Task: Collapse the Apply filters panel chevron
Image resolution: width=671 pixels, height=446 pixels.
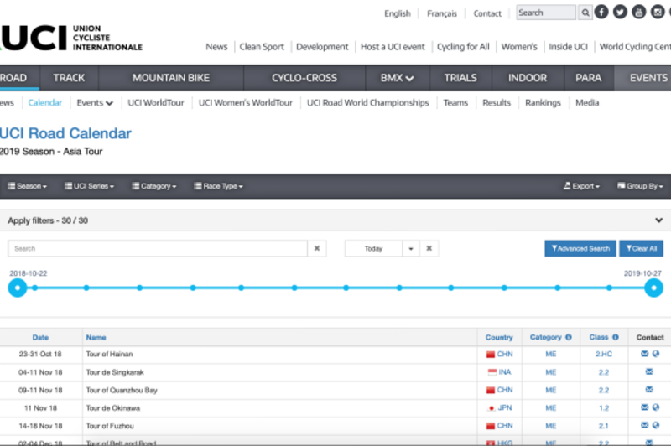Action: 658,220
